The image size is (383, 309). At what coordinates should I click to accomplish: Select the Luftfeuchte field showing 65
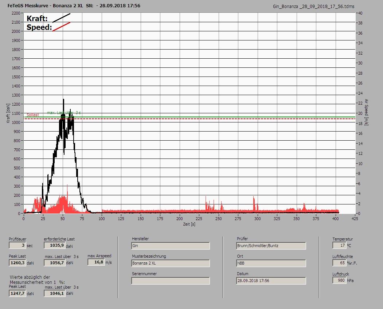click(x=339, y=263)
